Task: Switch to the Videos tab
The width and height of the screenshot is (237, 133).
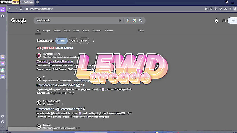Action: point(57,30)
